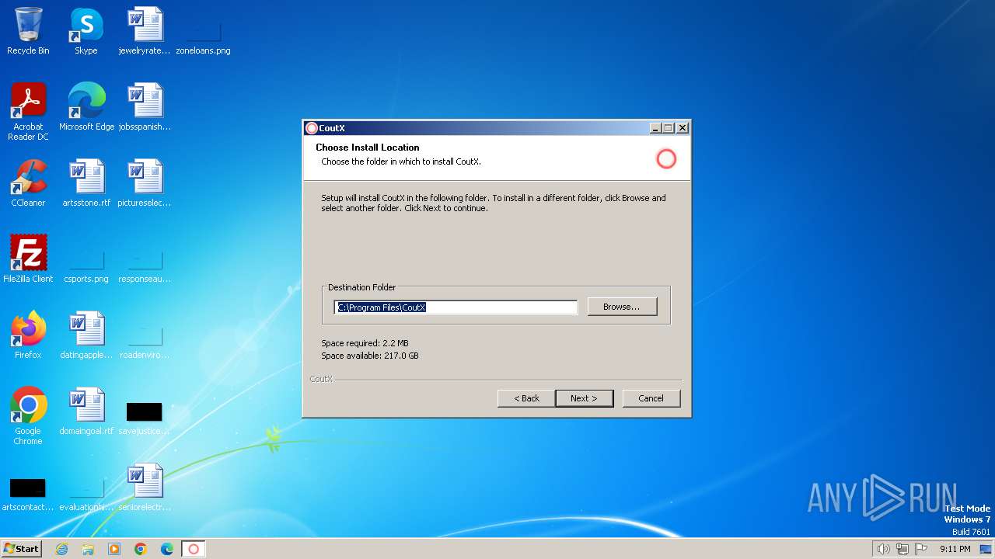
Task: Launch Chrome from the taskbar
Action: tap(141, 549)
